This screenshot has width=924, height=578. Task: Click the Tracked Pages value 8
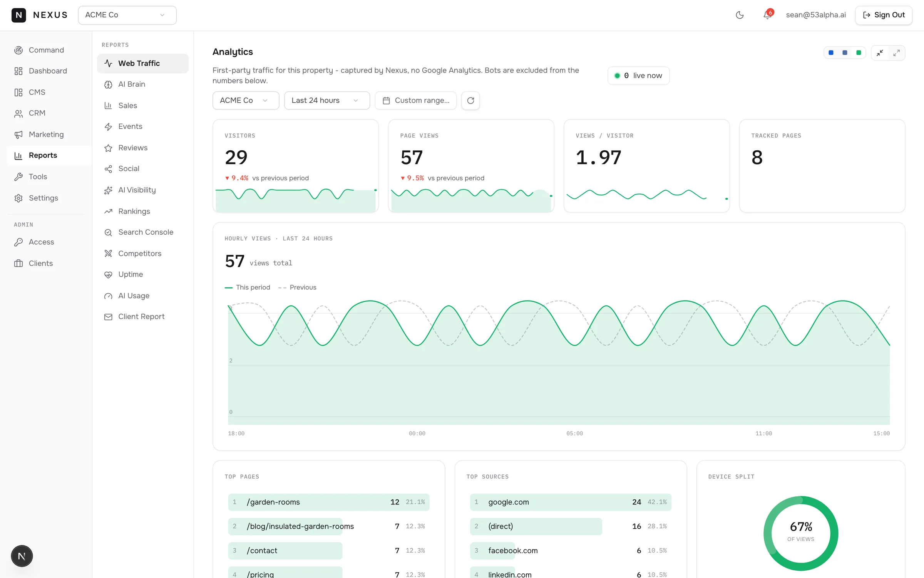pyautogui.click(x=757, y=158)
